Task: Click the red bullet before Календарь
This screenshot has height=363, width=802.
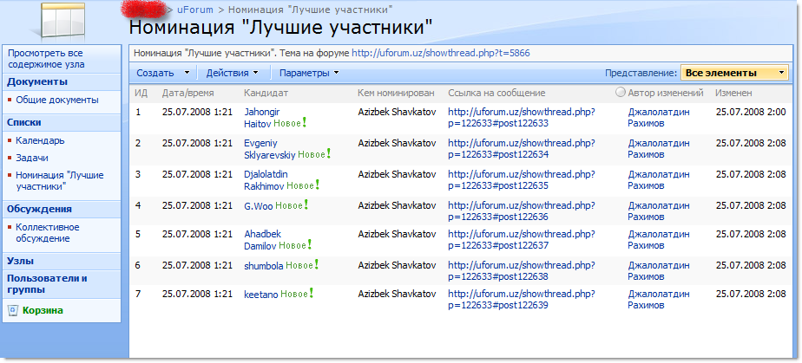Action: pos(10,140)
